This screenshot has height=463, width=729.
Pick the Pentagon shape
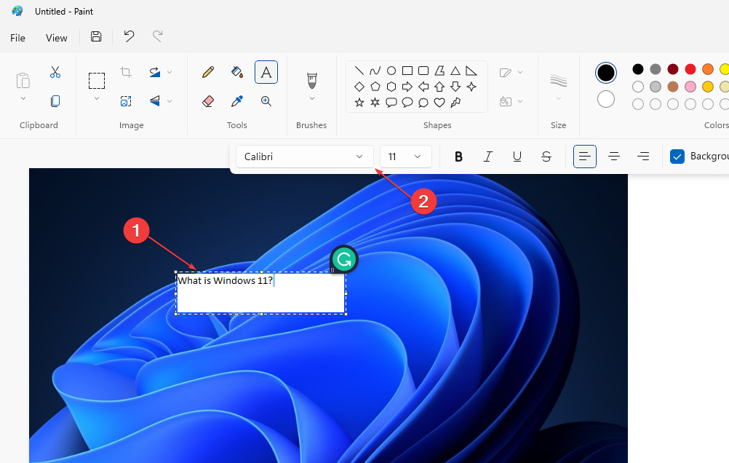(x=375, y=87)
